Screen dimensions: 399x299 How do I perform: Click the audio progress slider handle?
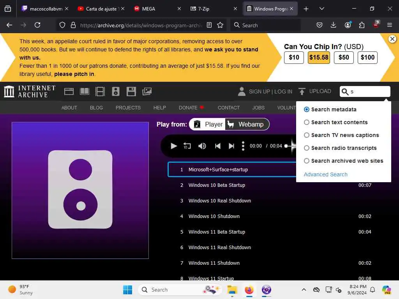tap(286, 146)
